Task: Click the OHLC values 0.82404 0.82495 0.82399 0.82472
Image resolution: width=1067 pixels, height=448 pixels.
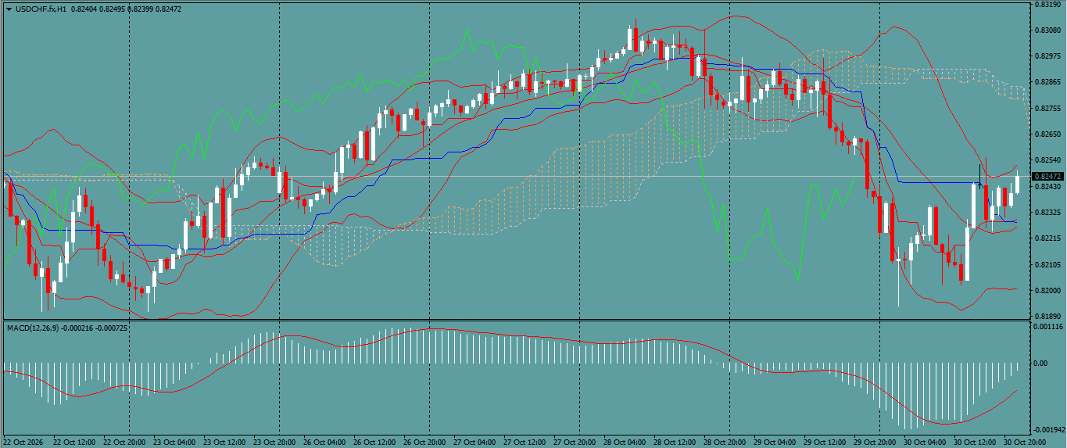Action: (126, 9)
